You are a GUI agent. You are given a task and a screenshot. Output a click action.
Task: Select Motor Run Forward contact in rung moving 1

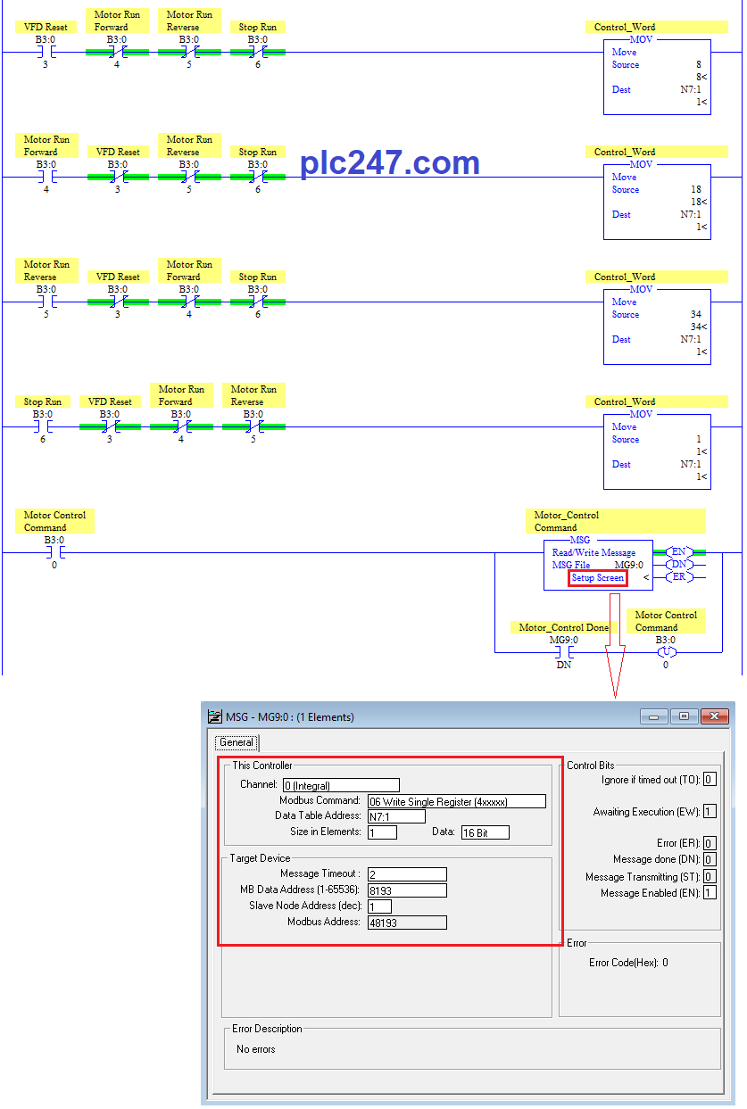click(181, 426)
